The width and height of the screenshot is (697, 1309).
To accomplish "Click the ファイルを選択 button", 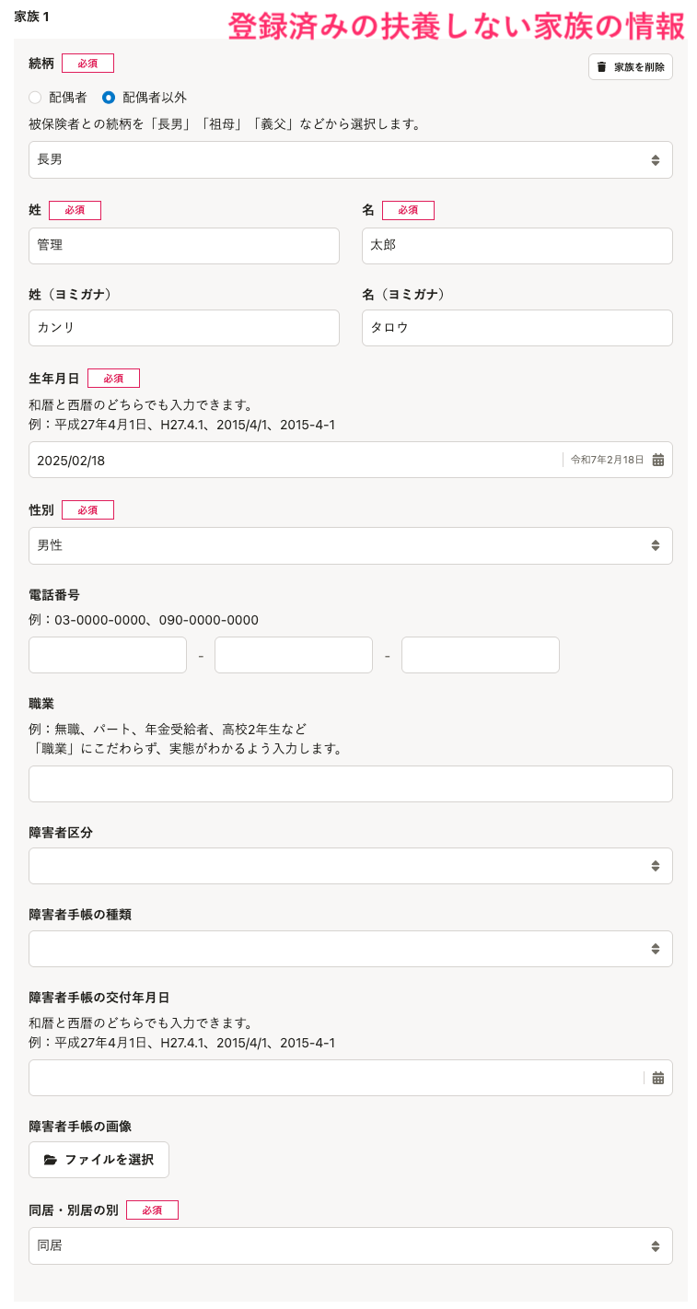I will coord(99,1160).
